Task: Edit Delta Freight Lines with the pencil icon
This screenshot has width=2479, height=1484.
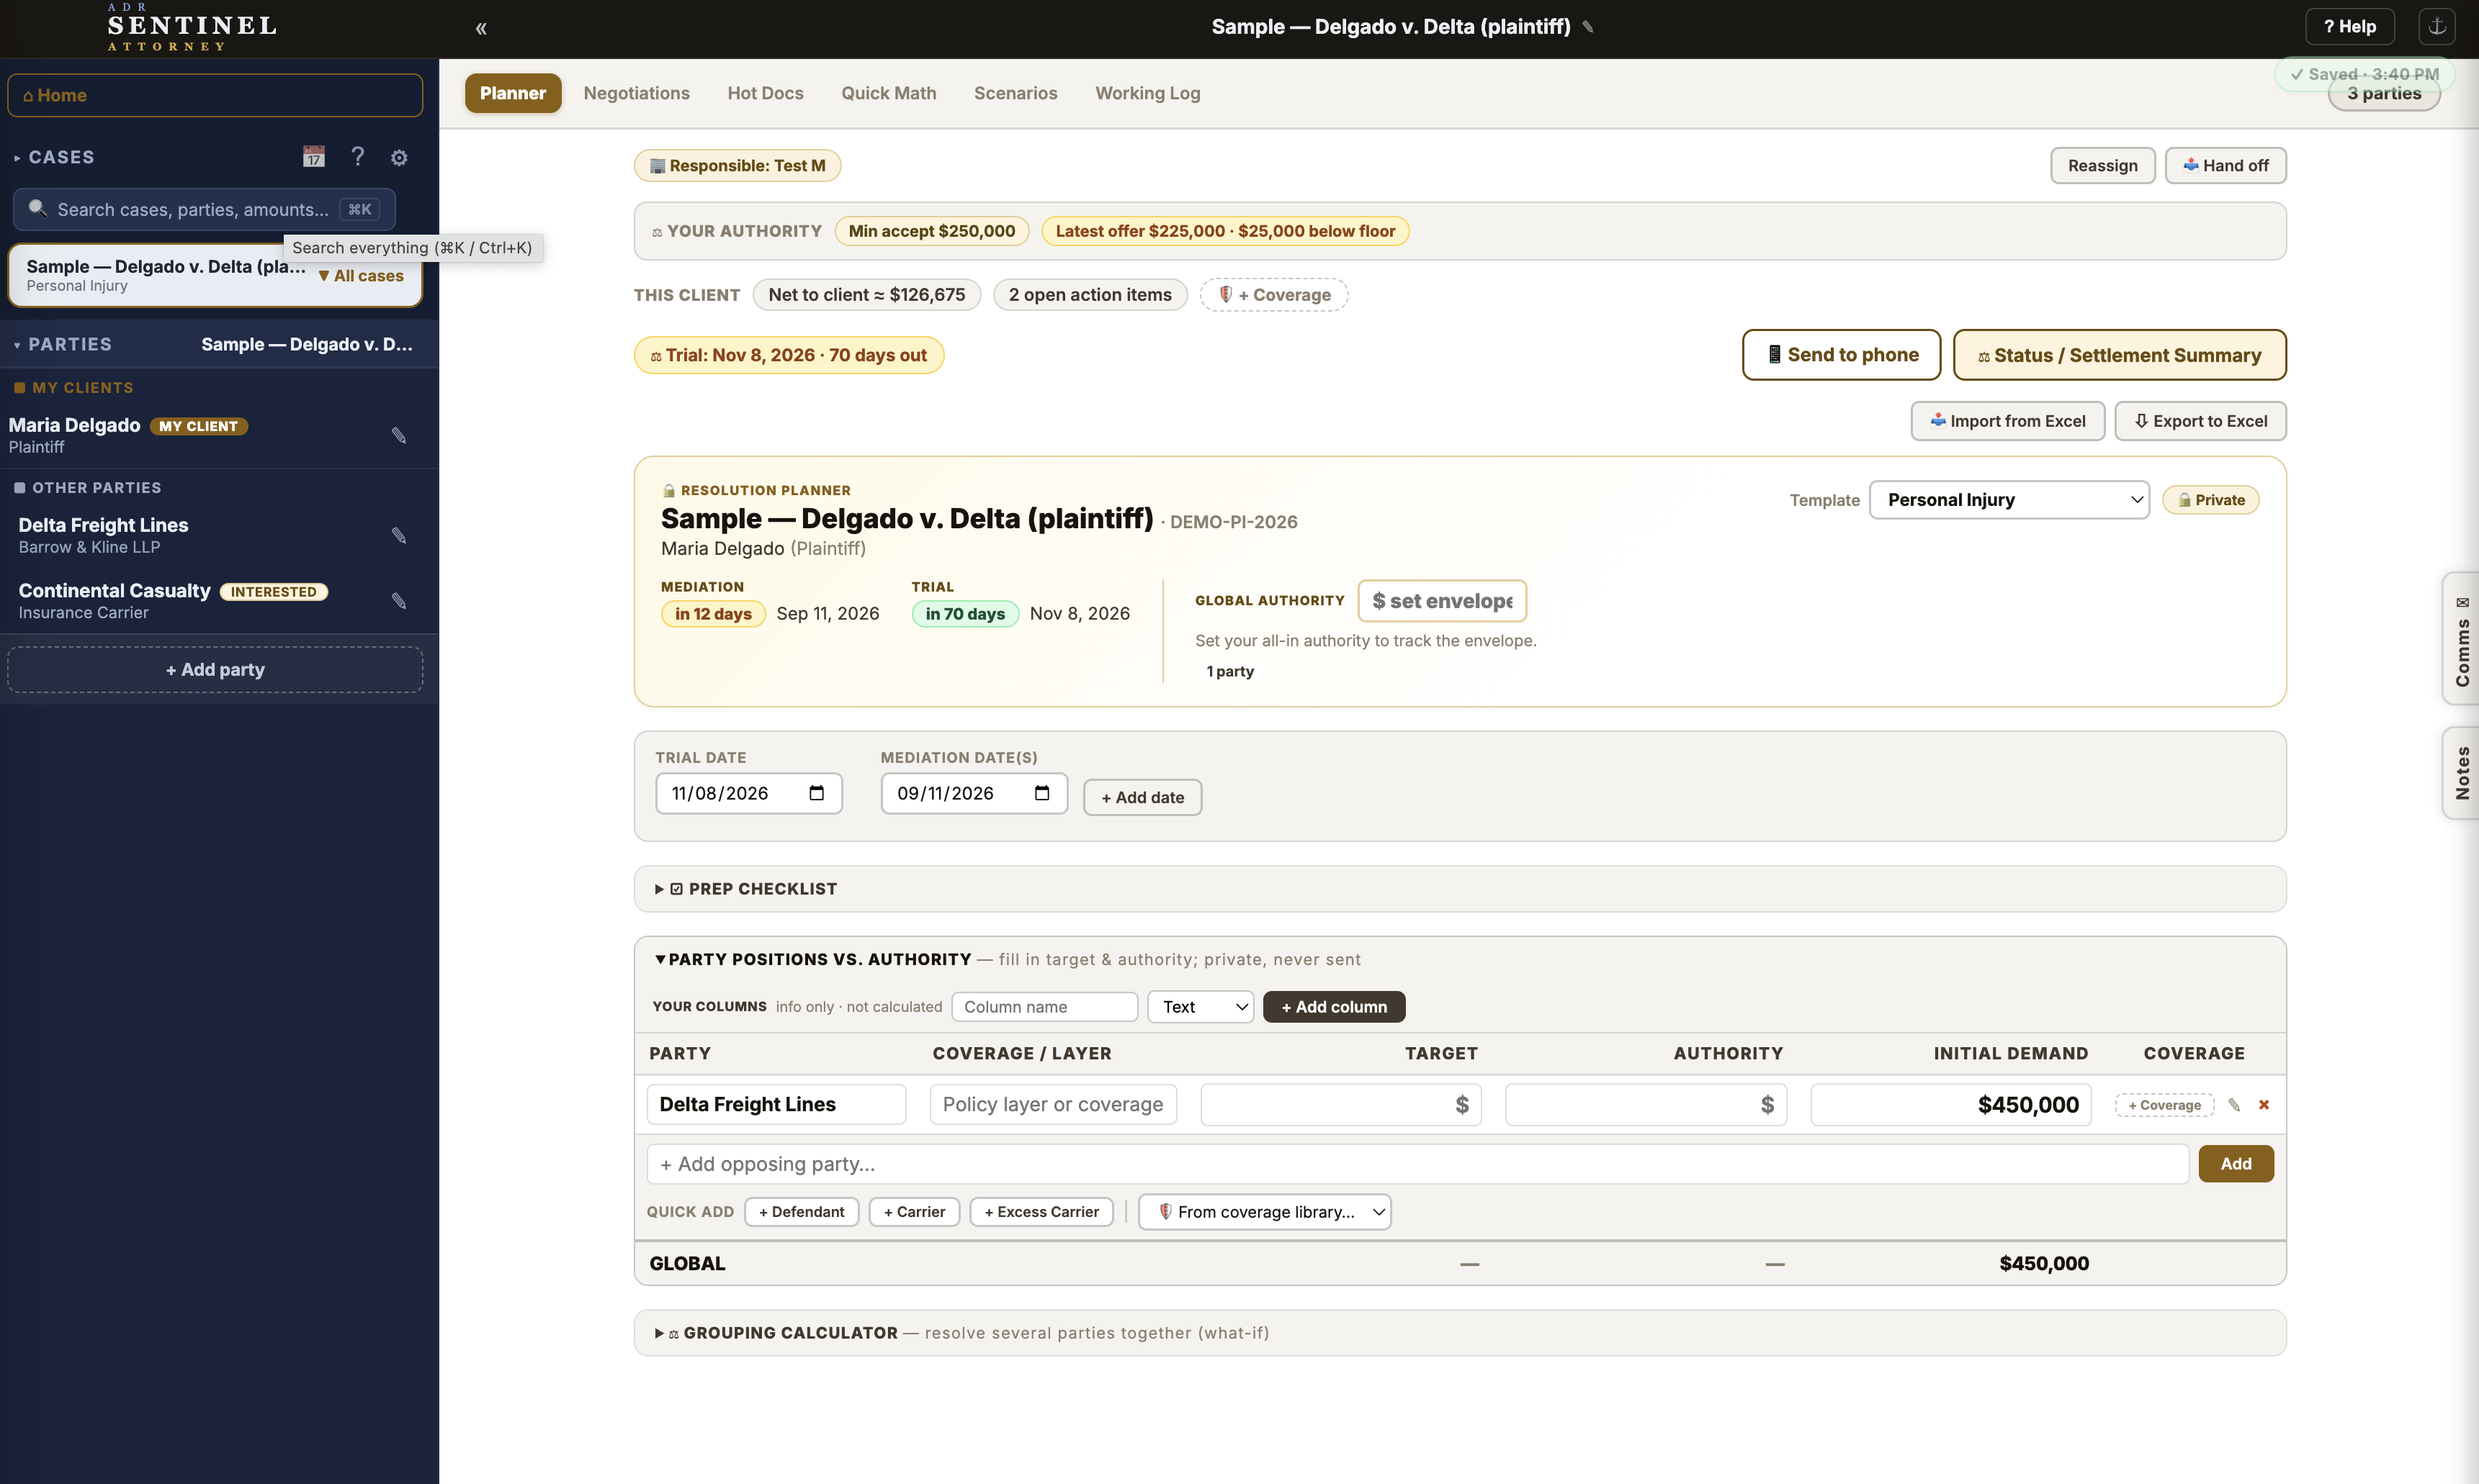Action: 398,535
